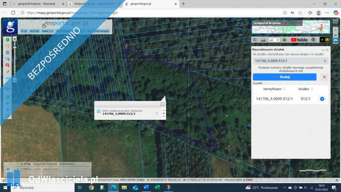Select the pencil drawing tool

pos(8,72)
